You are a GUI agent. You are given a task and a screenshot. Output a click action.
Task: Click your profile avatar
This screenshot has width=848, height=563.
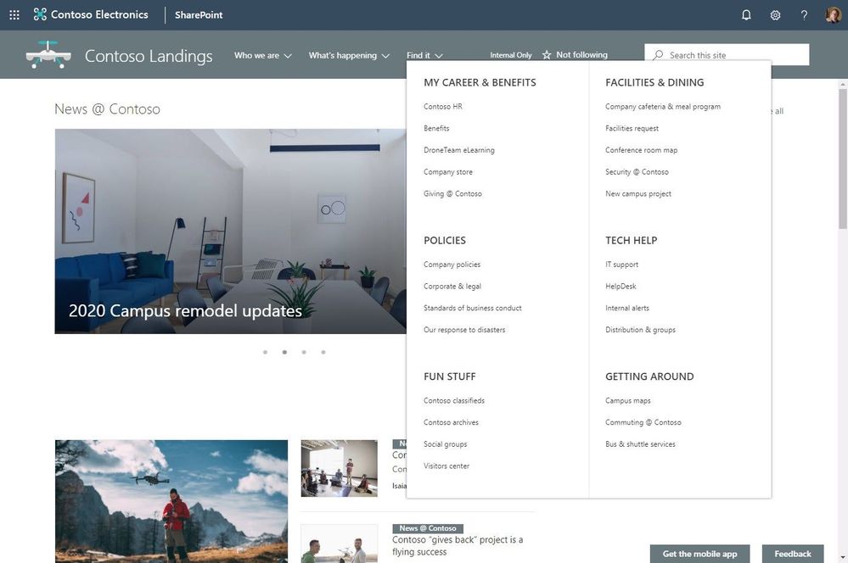pyautogui.click(x=832, y=14)
